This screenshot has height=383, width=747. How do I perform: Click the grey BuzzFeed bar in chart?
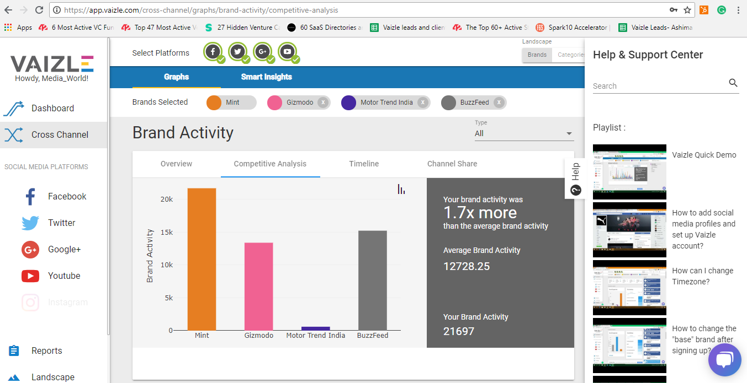pyautogui.click(x=373, y=280)
